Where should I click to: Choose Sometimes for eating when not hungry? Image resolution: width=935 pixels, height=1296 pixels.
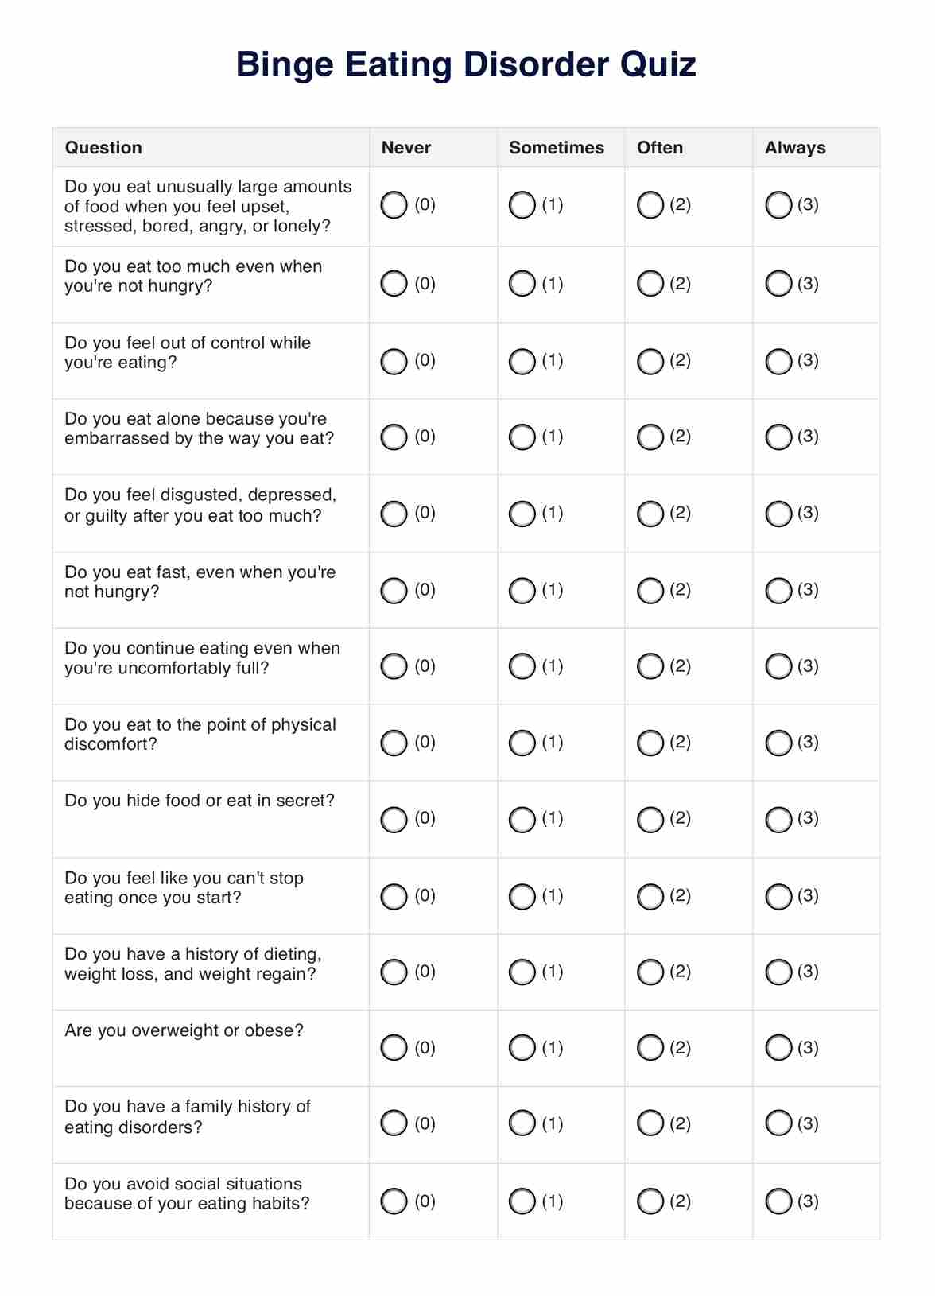click(x=522, y=284)
